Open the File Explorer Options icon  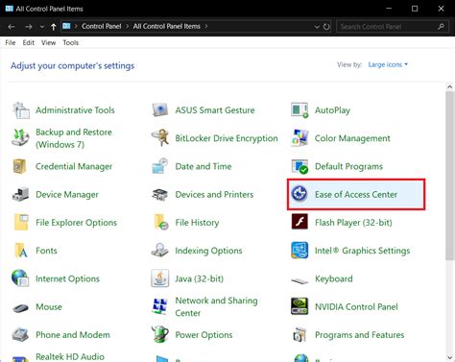coord(21,222)
